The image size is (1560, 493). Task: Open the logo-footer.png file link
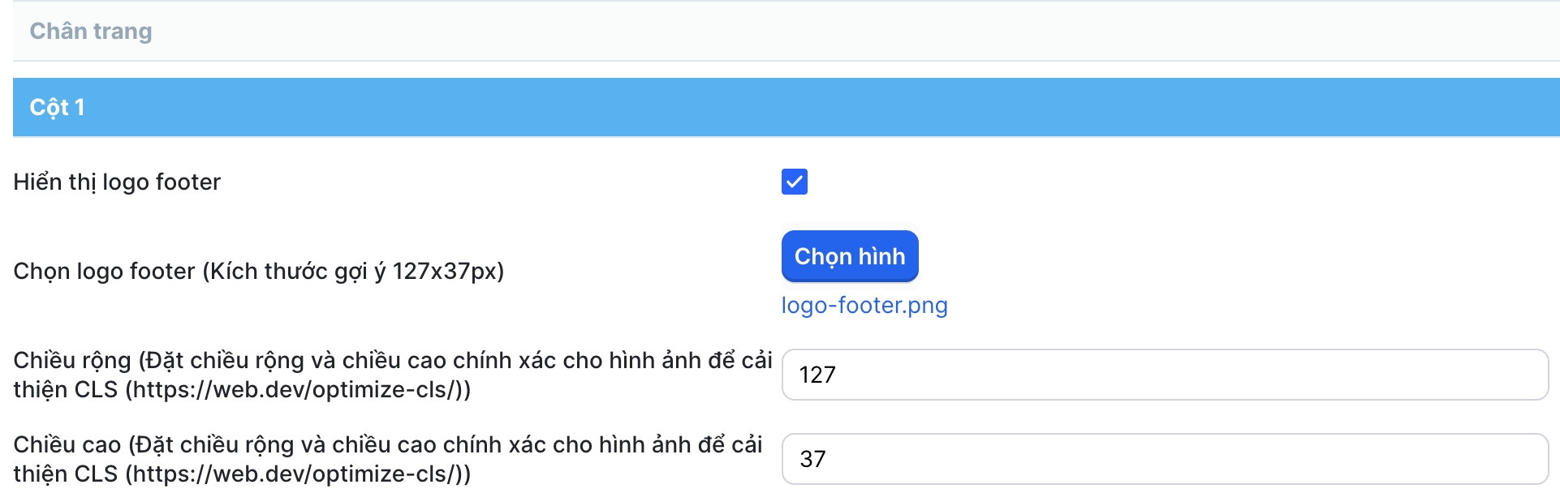point(864,306)
